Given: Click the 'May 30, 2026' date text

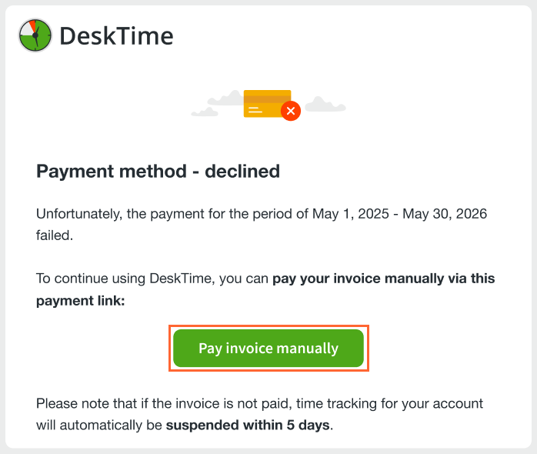Looking at the screenshot, I should (445, 214).
